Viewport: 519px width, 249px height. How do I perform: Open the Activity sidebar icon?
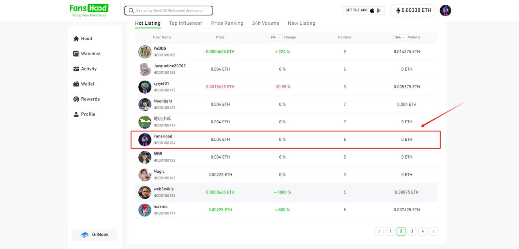point(76,69)
